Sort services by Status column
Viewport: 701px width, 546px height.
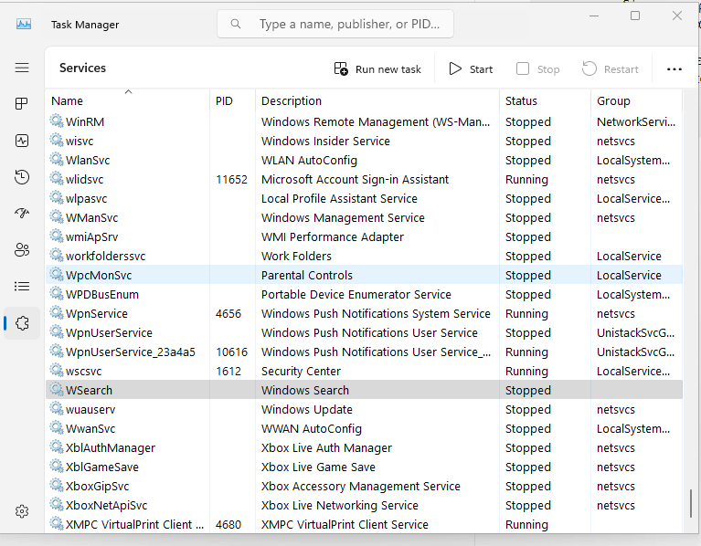tap(545, 101)
